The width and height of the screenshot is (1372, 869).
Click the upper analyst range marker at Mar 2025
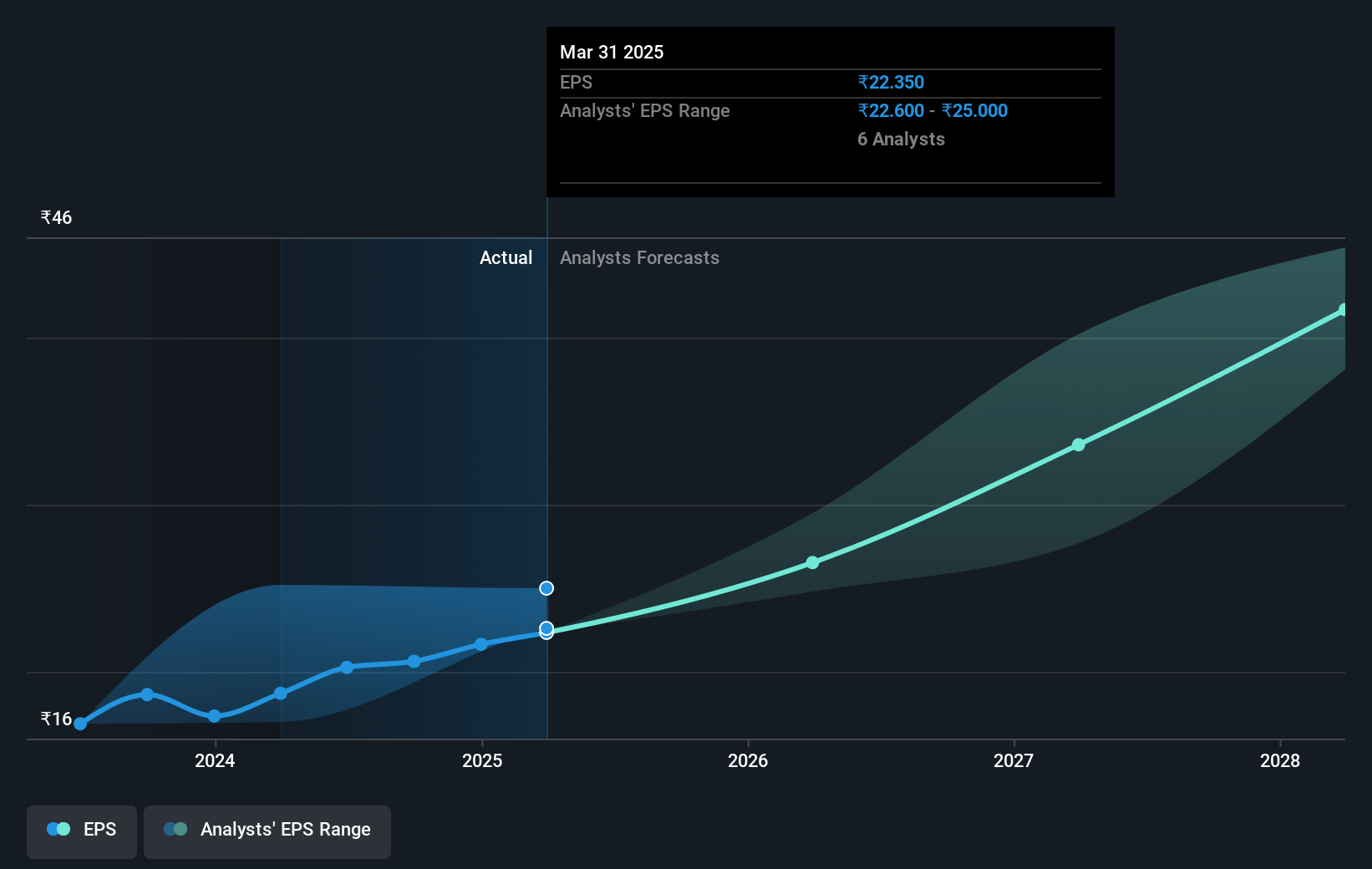[x=546, y=588]
